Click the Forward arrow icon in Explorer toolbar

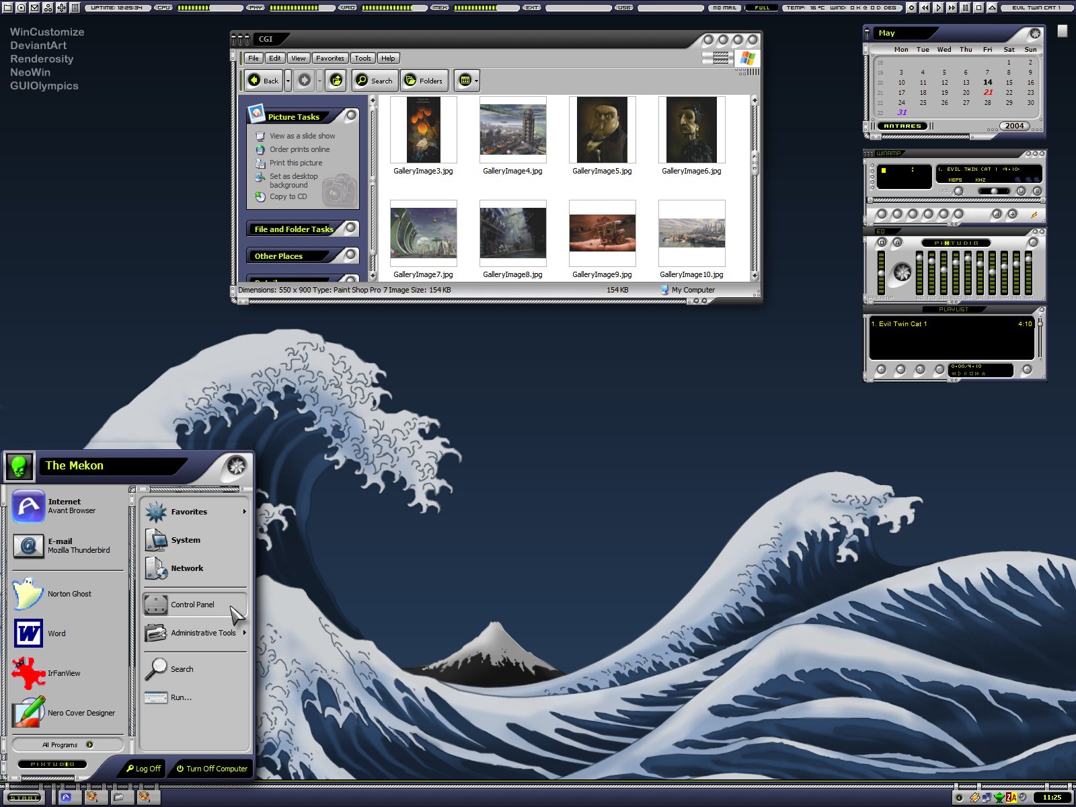(305, 81)
